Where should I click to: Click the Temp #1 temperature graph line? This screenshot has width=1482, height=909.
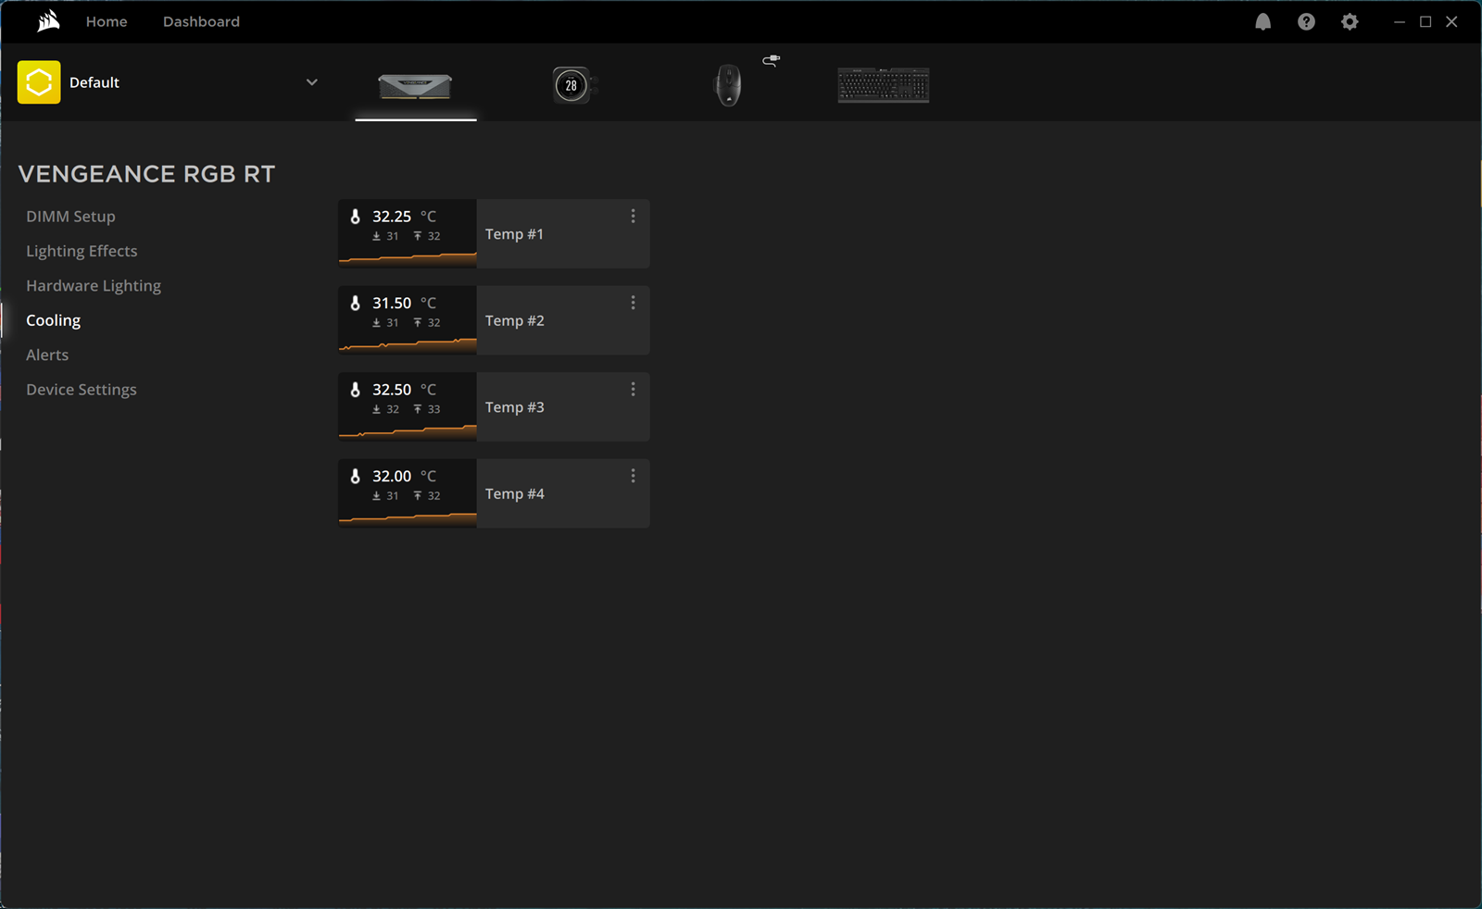pos(408,258)
